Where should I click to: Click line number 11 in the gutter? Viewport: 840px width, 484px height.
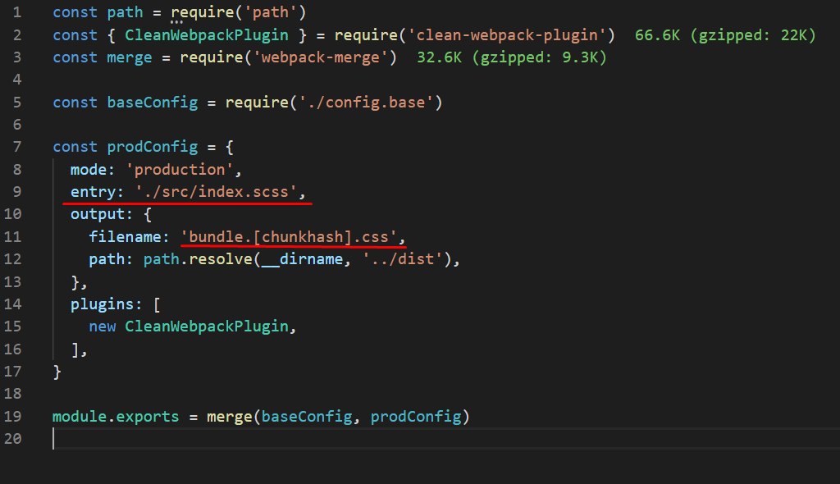pos(13,237)
